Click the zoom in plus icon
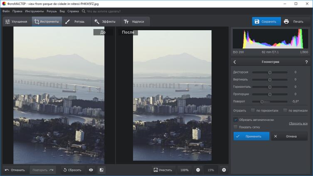This screenshot has width=313, height=176. (x=224, y=170)
